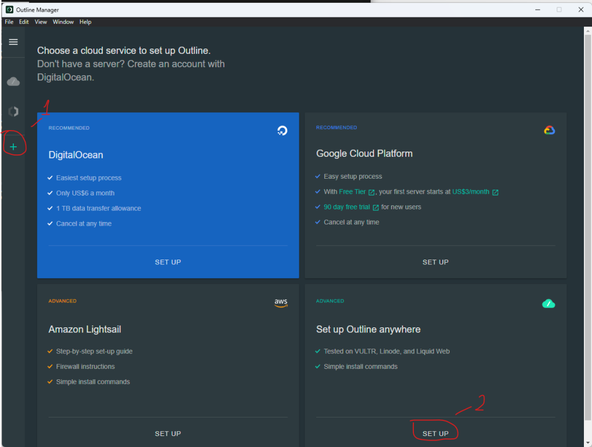Open the Window menu

63,22
